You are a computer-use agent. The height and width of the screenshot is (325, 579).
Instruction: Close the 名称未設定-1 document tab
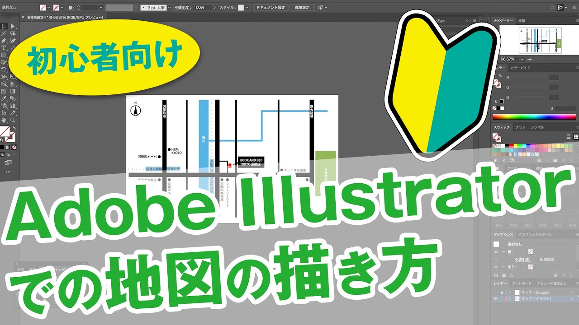point(23,18)
